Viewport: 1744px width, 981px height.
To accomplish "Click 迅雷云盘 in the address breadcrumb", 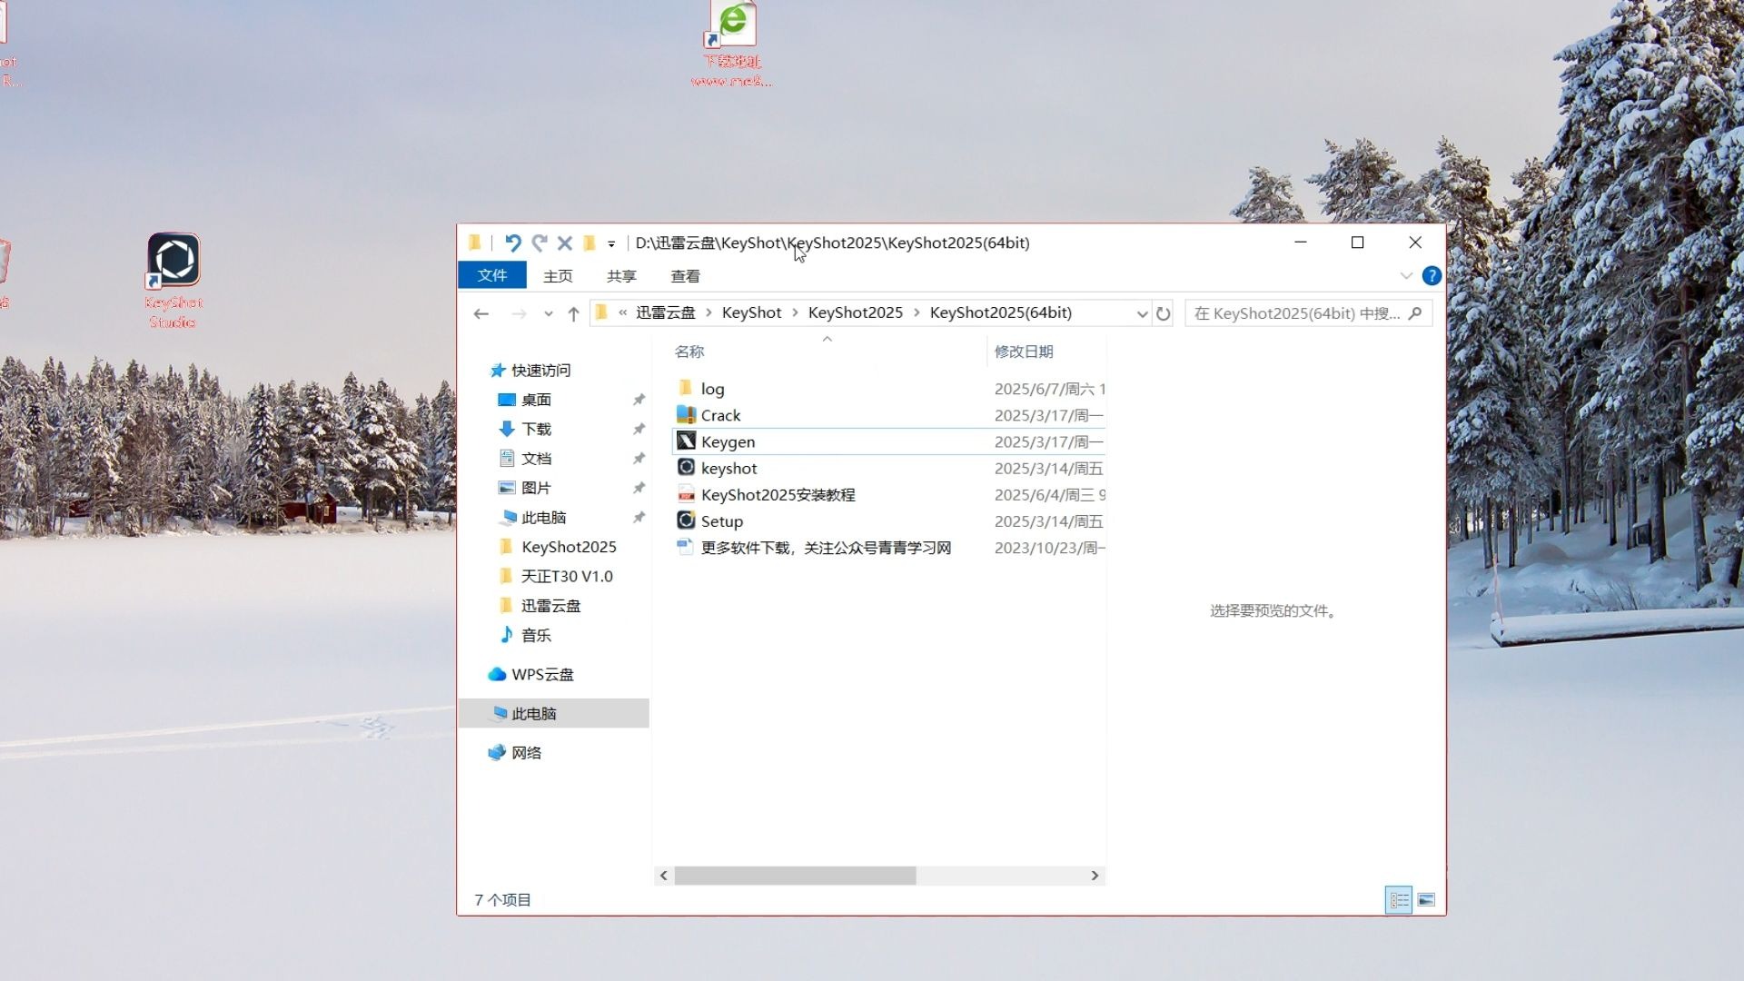I will click(665, 312).
